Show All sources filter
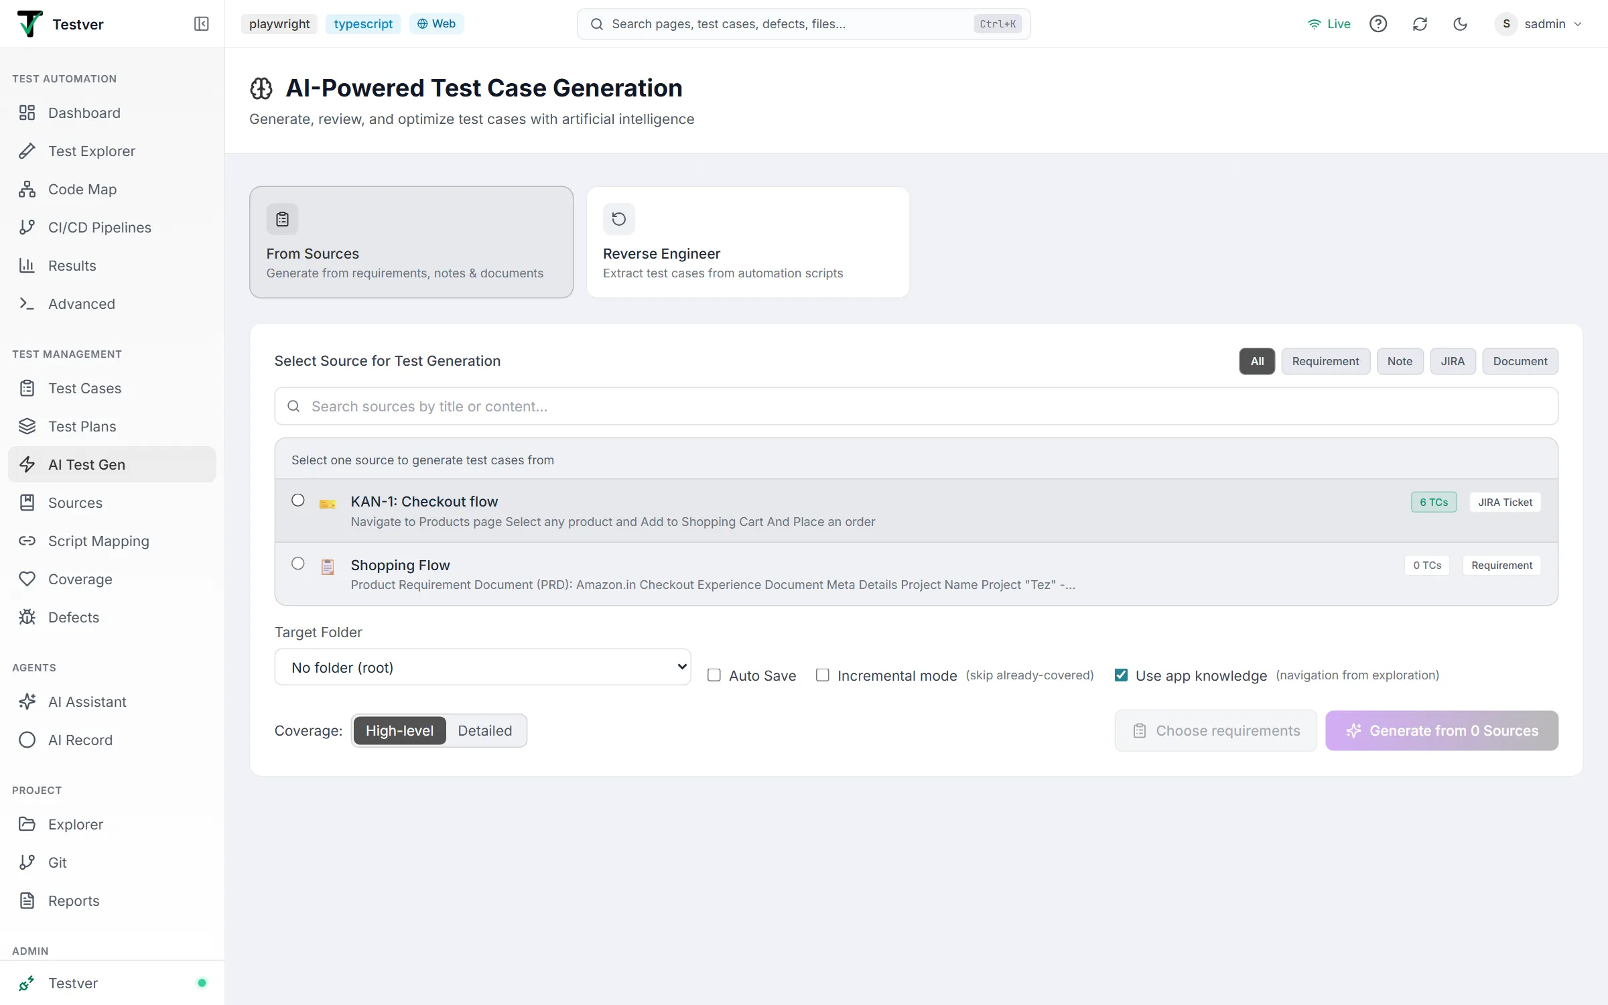This screenshot has width=1608, height=1005. pos(1257,361)
